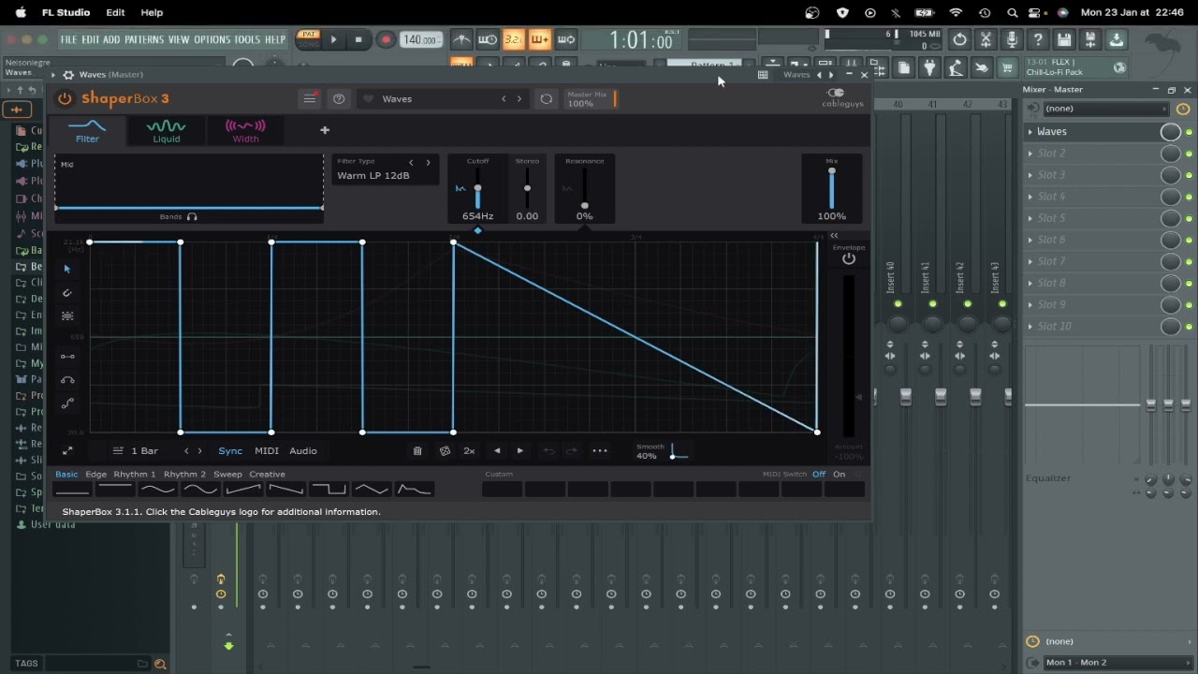Open the ShaperBox hamburger menu
1198x674 pixels.
pos(309,98)
